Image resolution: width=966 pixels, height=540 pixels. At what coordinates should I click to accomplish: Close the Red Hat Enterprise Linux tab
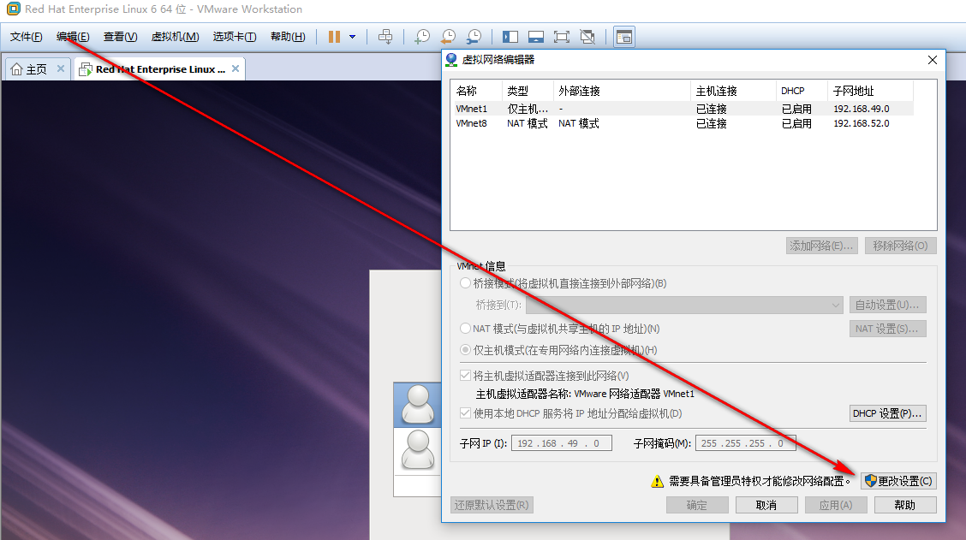click(236, 68)
